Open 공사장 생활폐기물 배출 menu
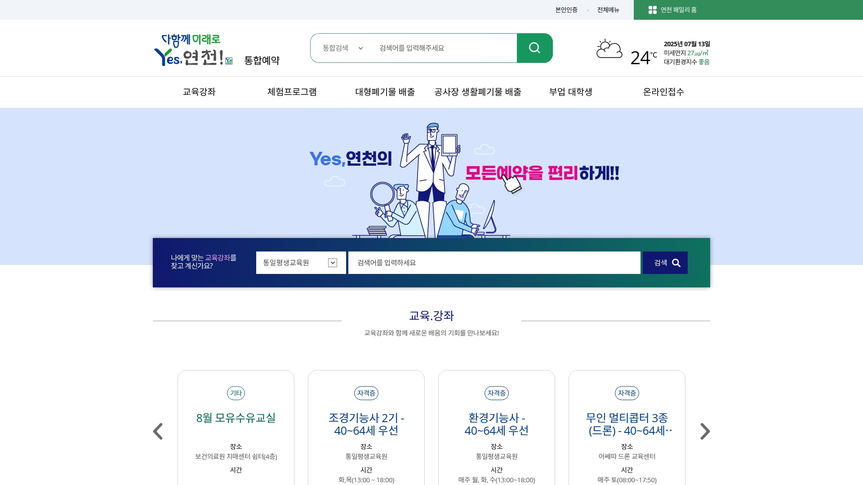Viewport: 863px width, 485px height. click(478, 92)
